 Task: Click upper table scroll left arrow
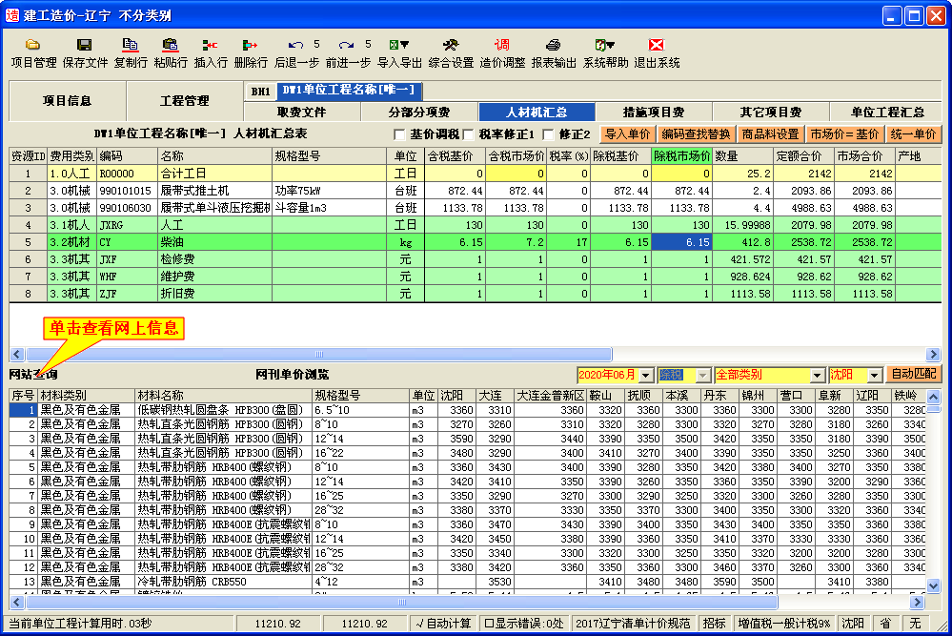click(17, 354)
